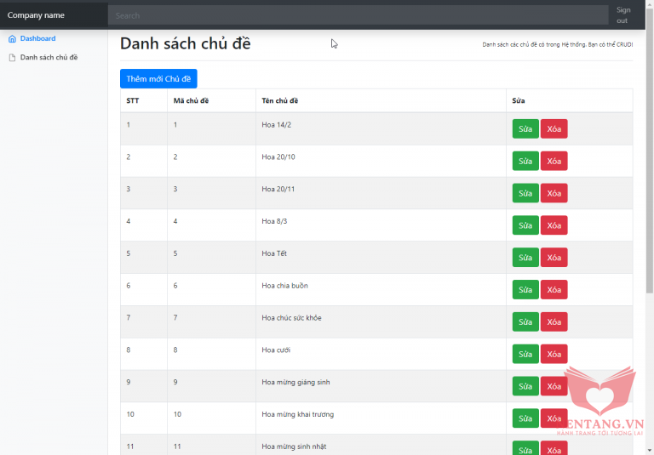The height and width of the screenshot is (455, 654).
Task: Click the file icon beside Danh sách chủ đề
Action: tap(12, 58)
